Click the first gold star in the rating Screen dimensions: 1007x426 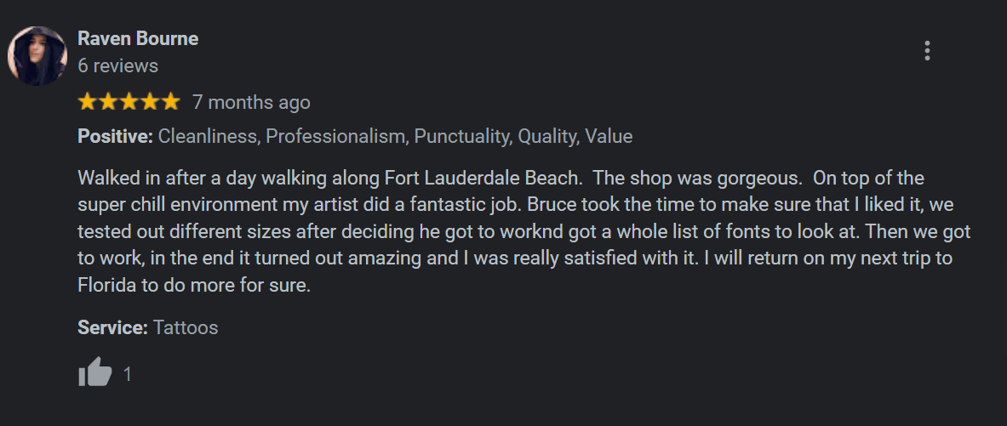(x=88, y=103)
